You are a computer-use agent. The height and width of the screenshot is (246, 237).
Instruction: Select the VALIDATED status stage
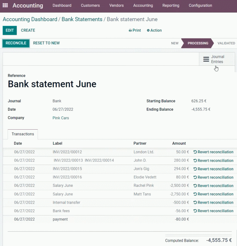226,43
